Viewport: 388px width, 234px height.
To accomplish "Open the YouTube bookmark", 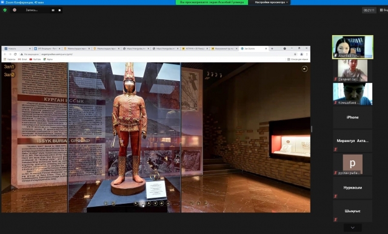I will [35, 59].
